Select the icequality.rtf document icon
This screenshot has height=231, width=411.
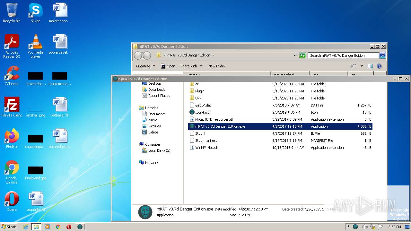point(35,201)
